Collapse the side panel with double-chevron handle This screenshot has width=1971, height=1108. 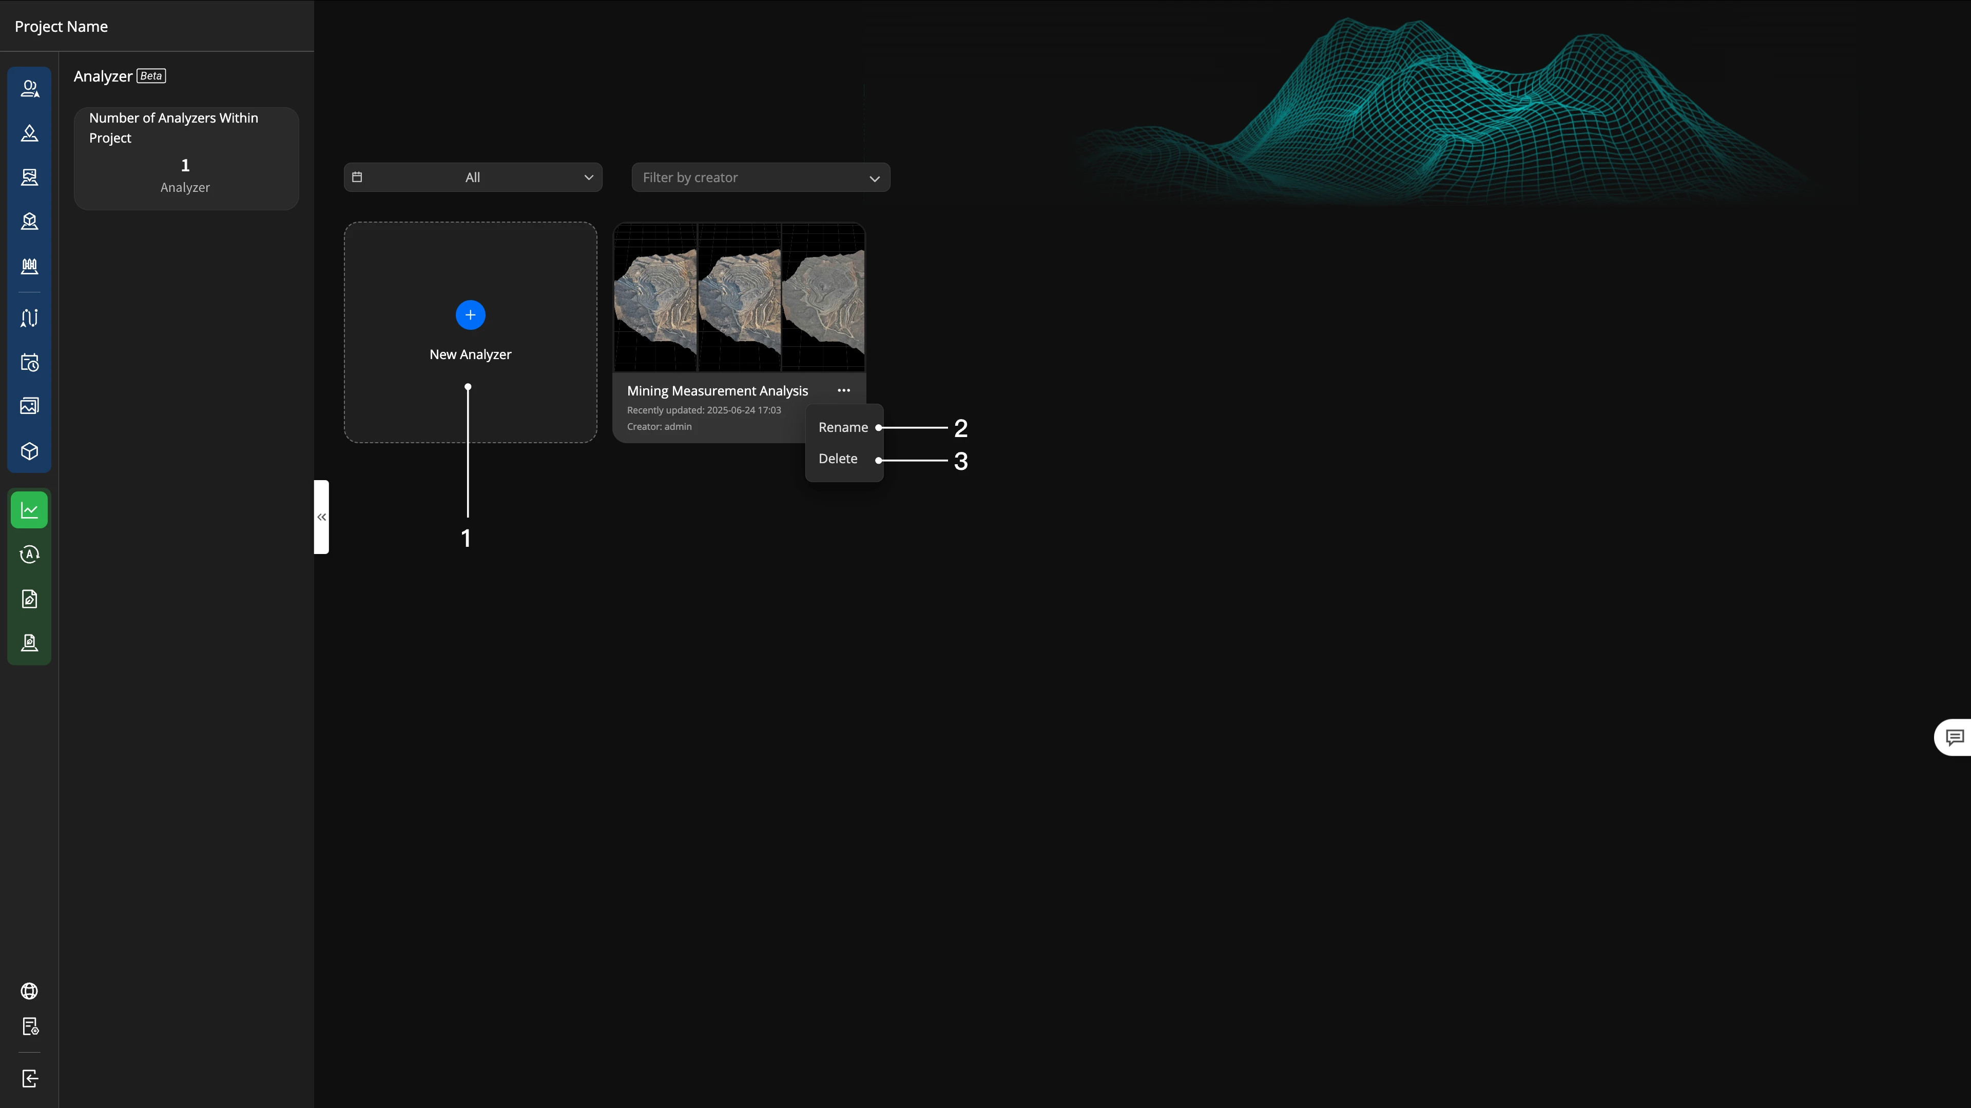point(321,517)
